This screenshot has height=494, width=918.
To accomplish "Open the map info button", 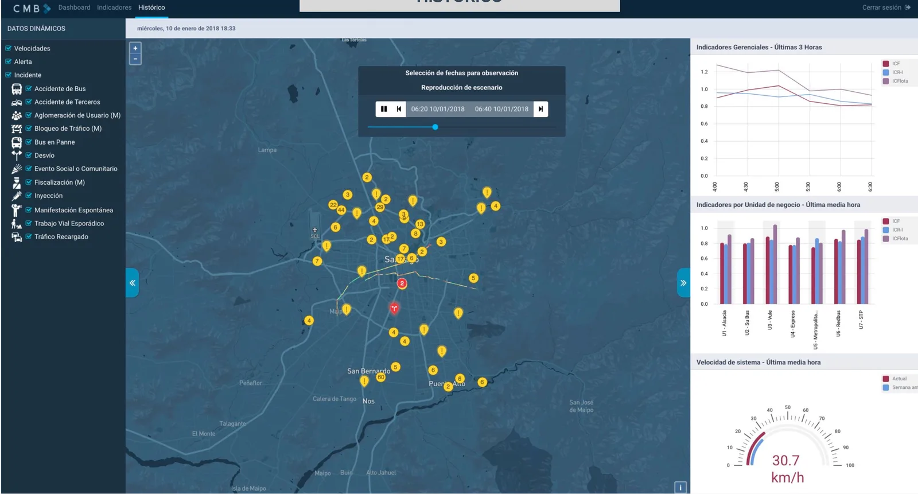I will 680,487.
